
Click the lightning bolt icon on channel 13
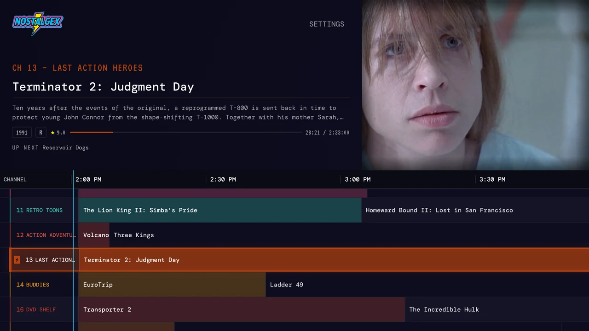pos(17,260)
